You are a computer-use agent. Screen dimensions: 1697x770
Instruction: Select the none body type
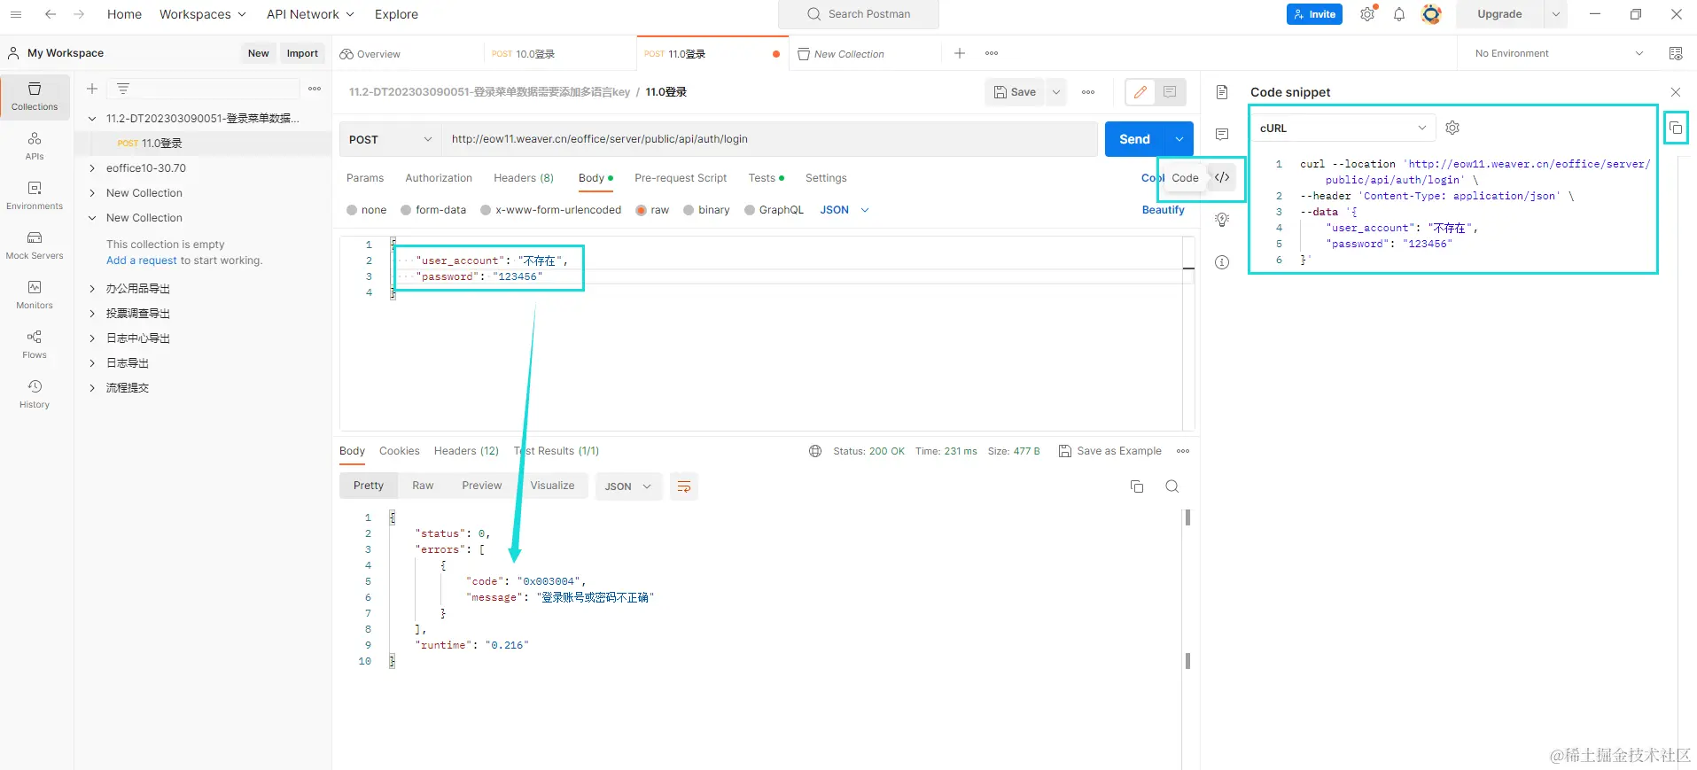(x=367, y=210)
